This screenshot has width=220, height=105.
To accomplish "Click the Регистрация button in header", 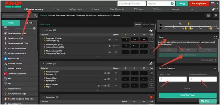I will click(199, 3).
